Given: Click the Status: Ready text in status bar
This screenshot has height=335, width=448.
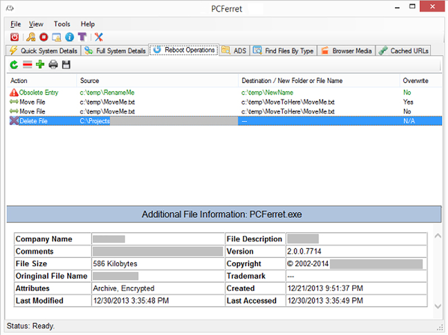Looking at the screenshot, I should (x=31, y=326).
